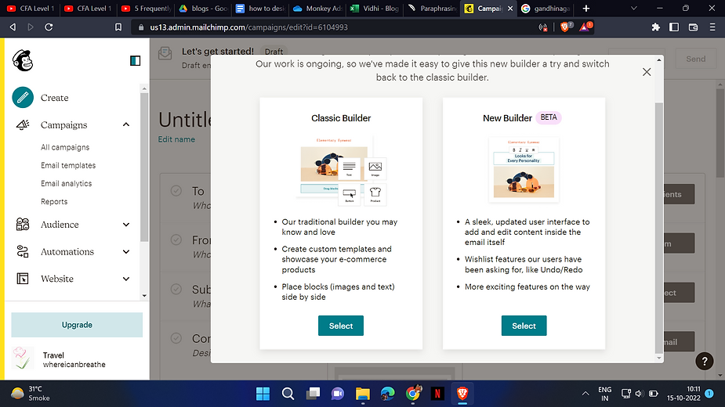Collapse the Campaigns menu section
Viewport: 725px width, 407px height.
[126, 125]
